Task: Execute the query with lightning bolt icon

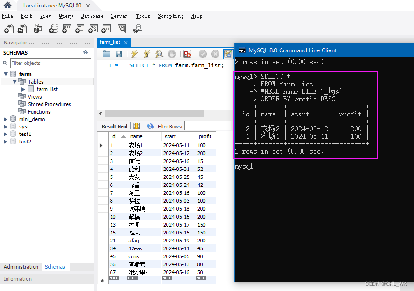Action: [x=134, y=54]
